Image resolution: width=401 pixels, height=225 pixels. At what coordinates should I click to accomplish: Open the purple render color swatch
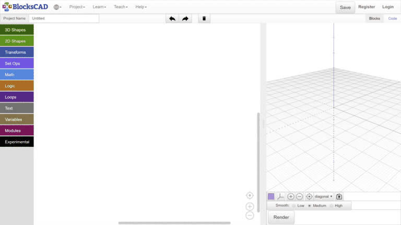click(271, 196)
